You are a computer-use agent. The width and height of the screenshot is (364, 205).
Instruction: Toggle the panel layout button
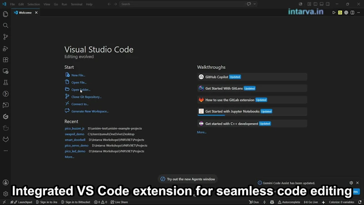point(322,4)
